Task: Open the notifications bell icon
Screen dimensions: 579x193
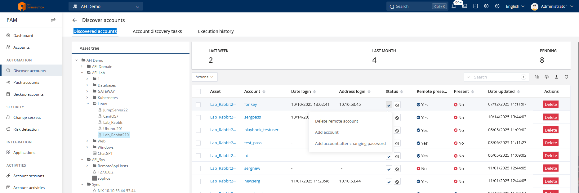Action: [454, 6]
